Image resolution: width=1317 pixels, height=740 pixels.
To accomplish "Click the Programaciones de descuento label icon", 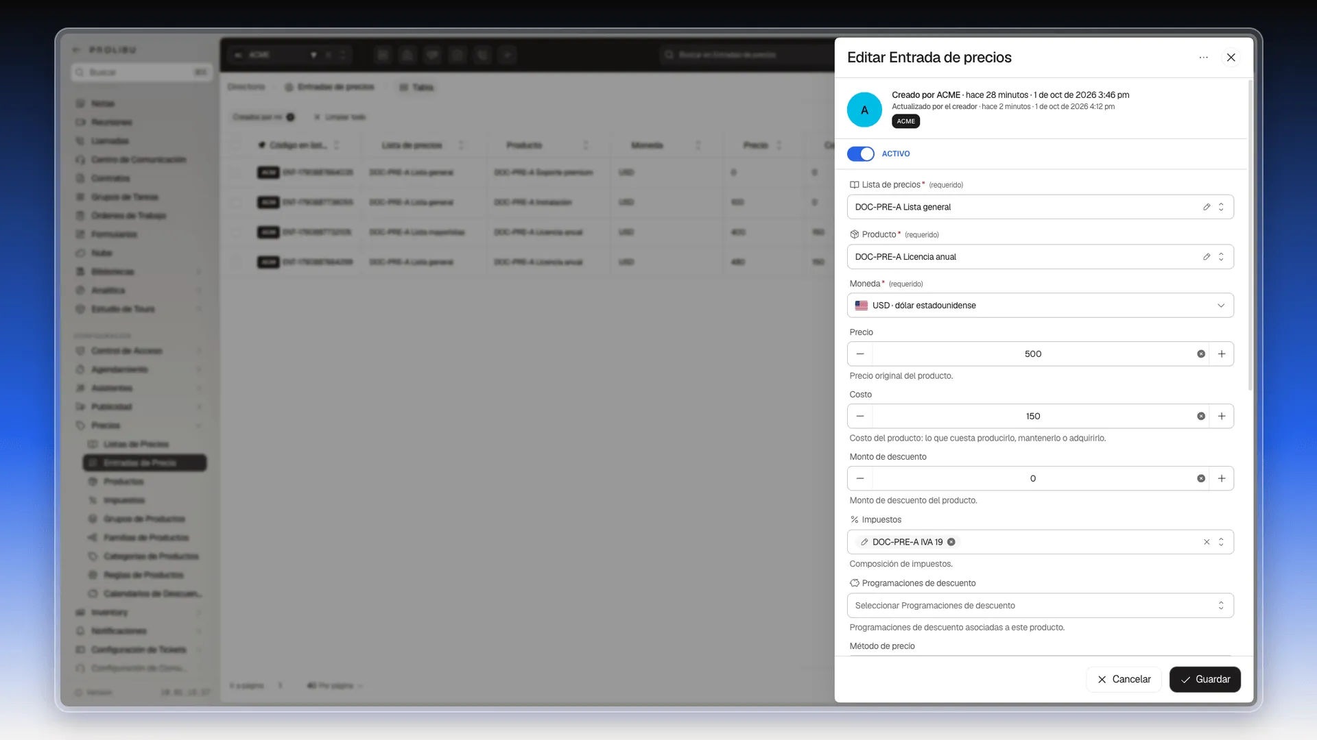I will 854,584.
